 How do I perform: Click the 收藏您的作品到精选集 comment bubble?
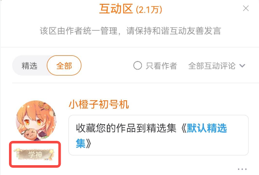(x=159, y=135)
